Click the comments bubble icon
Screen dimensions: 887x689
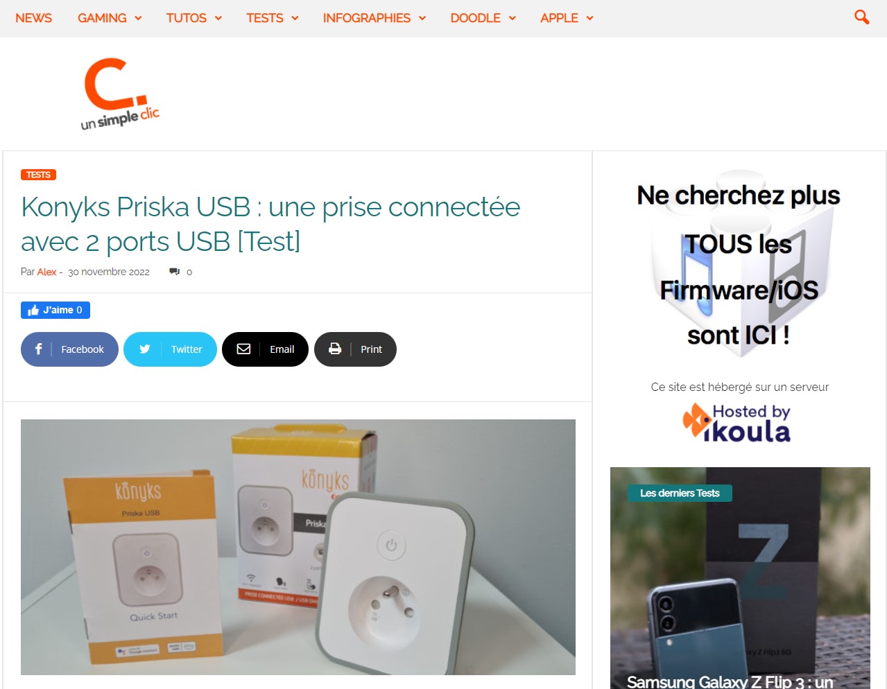tap(174, 272)
